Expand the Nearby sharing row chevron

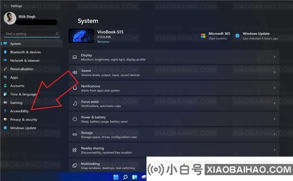[274, 150]
